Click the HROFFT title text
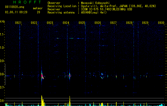The image size is (167, 106). point(27,2)
